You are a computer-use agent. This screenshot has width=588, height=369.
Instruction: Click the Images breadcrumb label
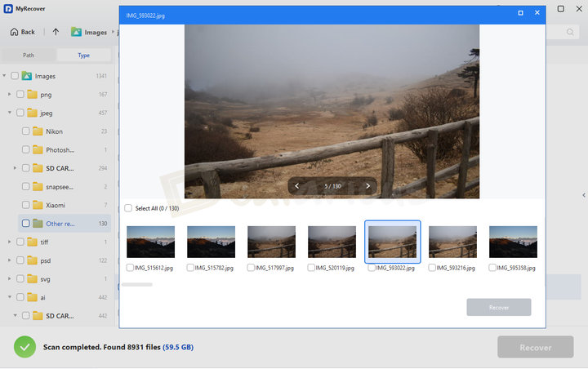coord(96,33)
